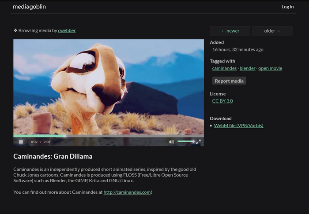
Task: Click the Log in link
Action: click(x=287, y=7)
